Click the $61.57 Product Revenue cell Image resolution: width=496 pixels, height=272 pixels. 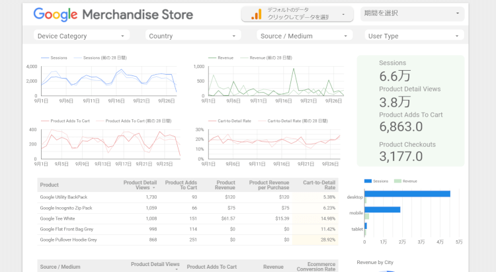(x=228, y=218)
